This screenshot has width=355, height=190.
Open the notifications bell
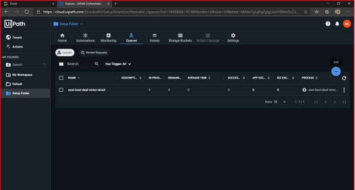[x=337, y=24]
